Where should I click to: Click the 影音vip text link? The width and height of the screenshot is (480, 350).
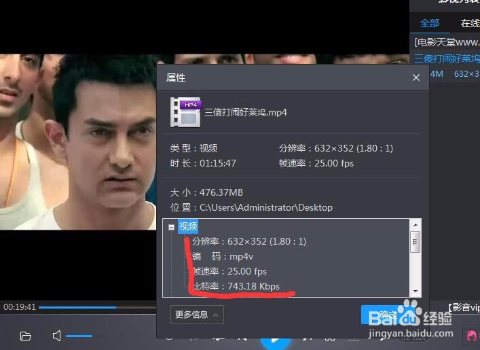coord(464,307)
